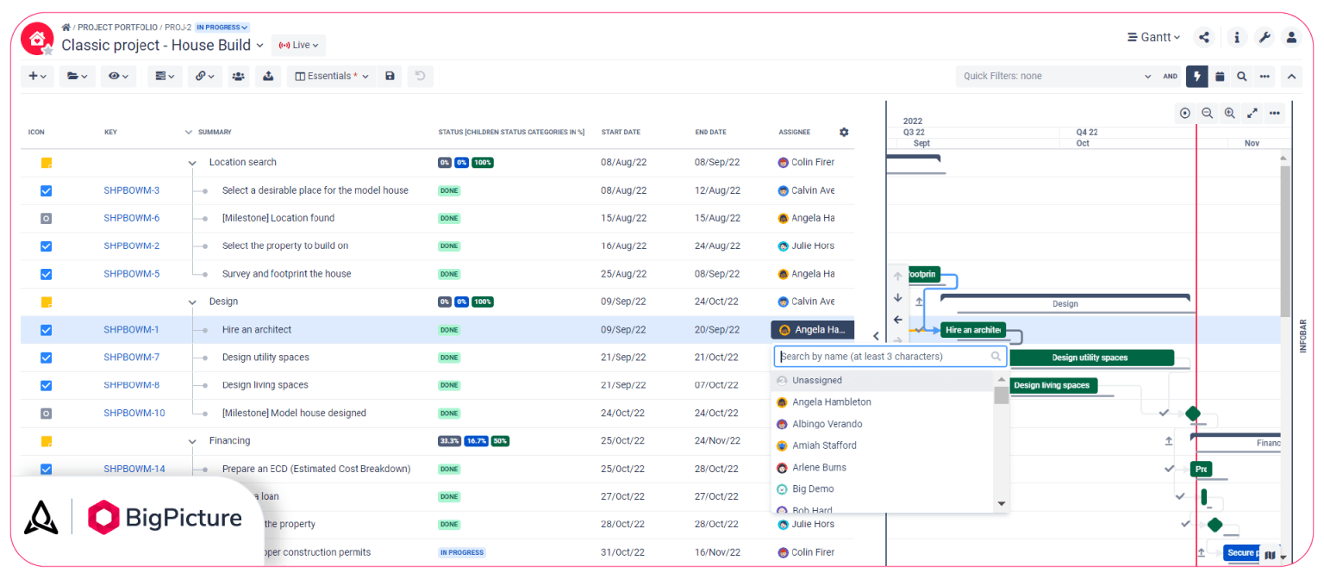This screenshot has width=1324, height=579.
Task: Open the plus add-task menu
Action: 37,76
